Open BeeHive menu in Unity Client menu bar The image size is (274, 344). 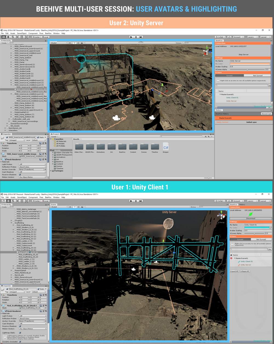48,197
